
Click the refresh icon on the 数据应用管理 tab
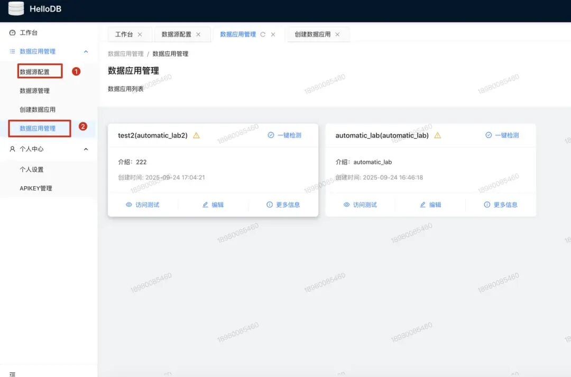point(263,34)
